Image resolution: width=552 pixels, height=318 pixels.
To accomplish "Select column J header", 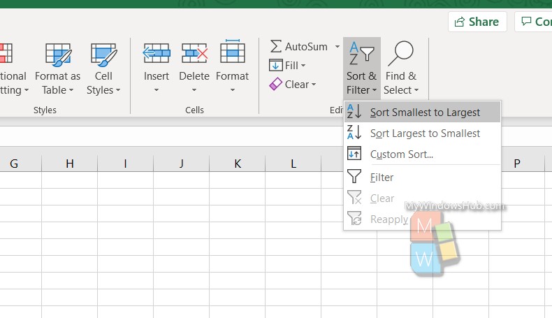I will (x=181, y=164).
